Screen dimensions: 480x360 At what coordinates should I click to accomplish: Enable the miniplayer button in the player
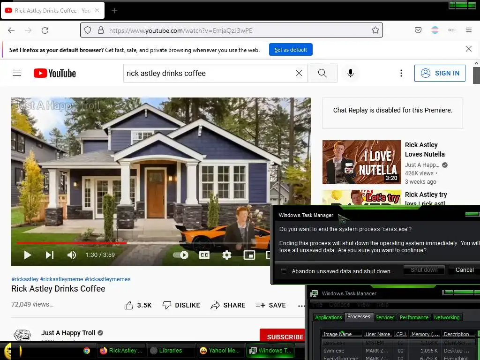click(x=249, y=255)
